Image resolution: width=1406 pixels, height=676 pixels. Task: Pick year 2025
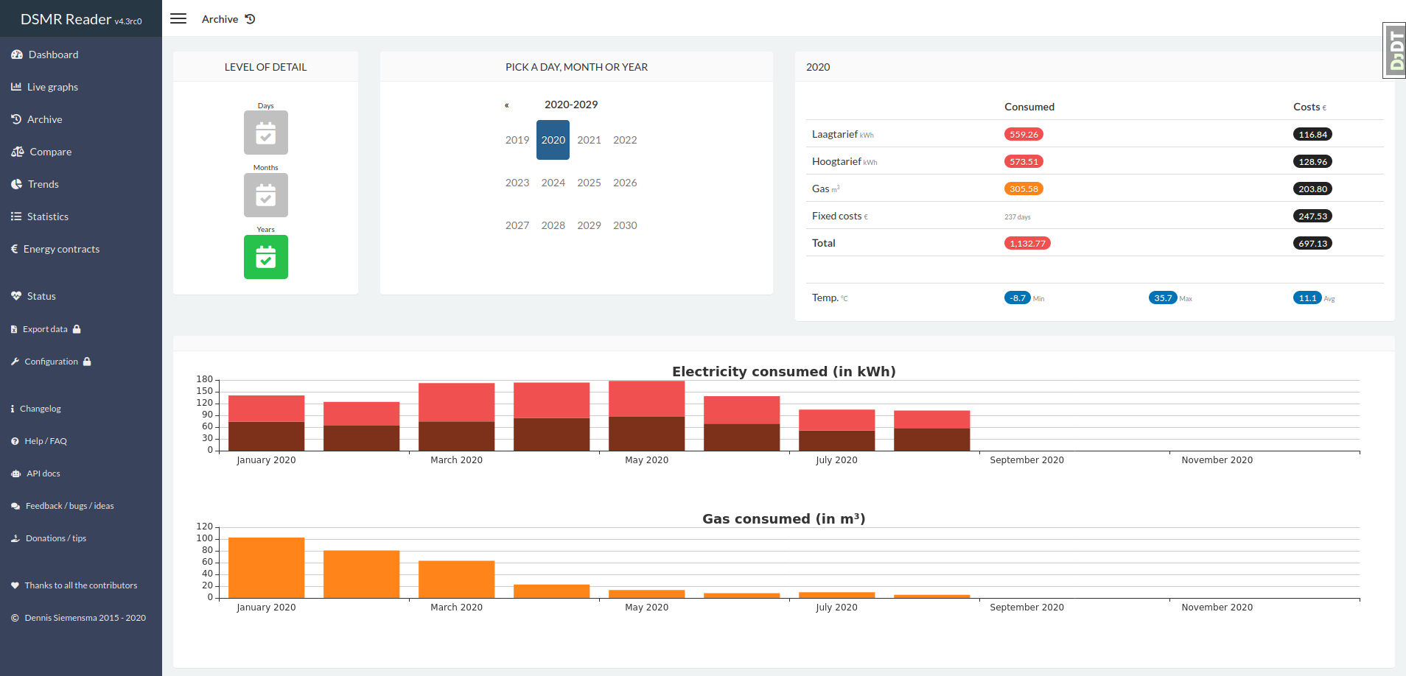[589, 183]
